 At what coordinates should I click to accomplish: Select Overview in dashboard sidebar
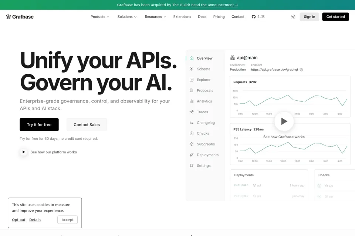[204, 58]
